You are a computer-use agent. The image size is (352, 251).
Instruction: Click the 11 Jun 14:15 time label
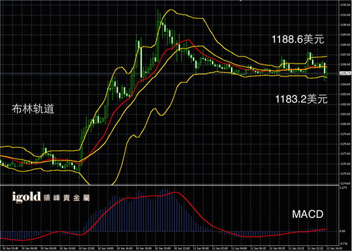click(x=334, y=248)
